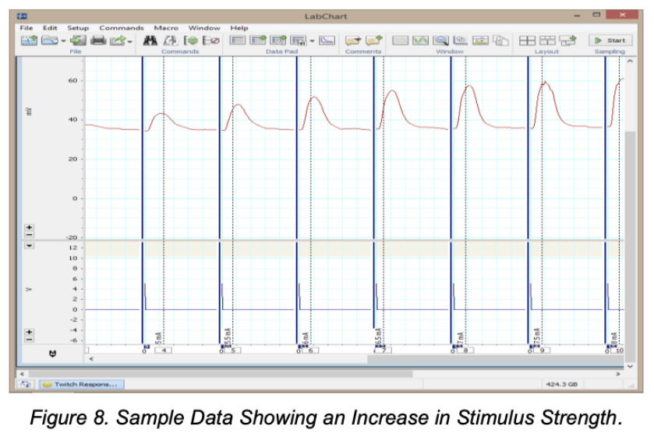The width and height of the screenshot is (654, 433).
Task: Click the chart horizontal scrollbar left arrow
Action: pos(91,359)
